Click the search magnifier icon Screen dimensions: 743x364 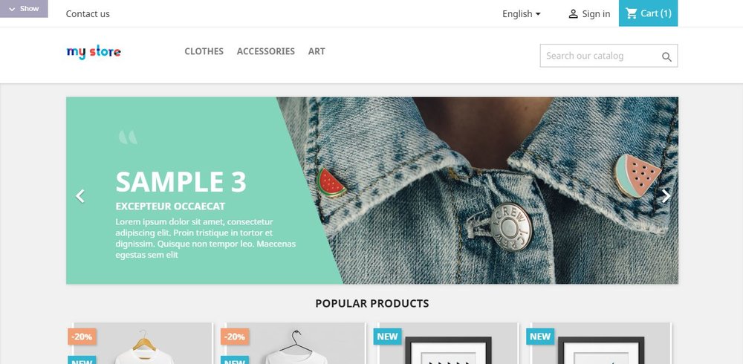coord(666,57)
